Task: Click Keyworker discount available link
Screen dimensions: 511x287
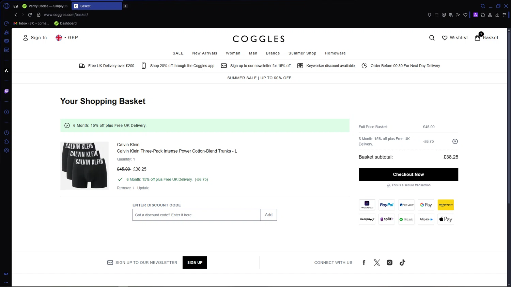Action: [326, 66]
